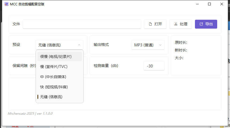Select preset 很慢 (电视/纪录片)
This screenshot has width=230, height=128.
pos(60,57)
